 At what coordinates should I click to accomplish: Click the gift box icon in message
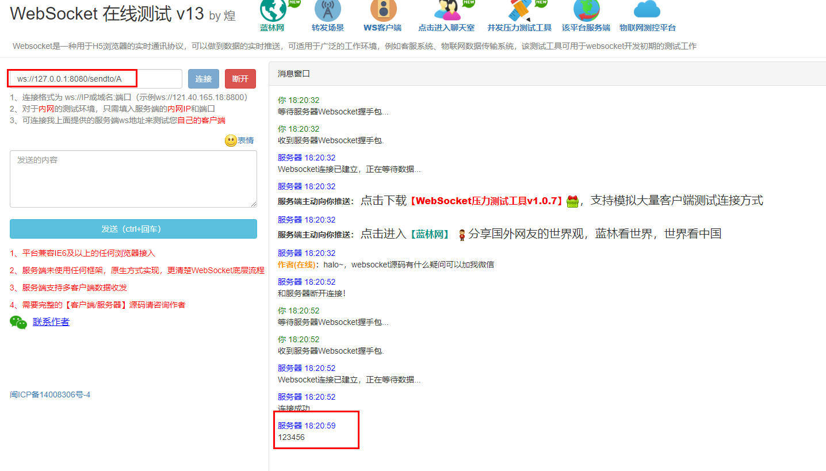click(x=572, y=201)
